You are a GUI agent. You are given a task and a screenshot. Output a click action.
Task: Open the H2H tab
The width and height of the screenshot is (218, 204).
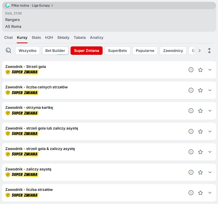tap(49, 37)
